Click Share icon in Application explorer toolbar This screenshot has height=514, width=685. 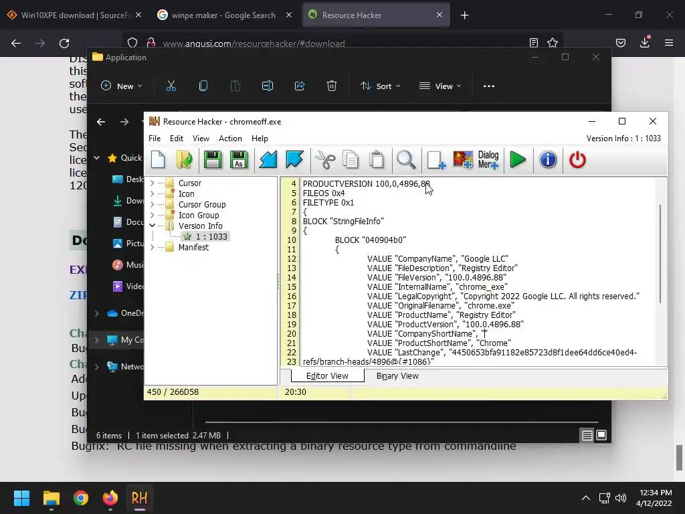(x=300, y=86)
